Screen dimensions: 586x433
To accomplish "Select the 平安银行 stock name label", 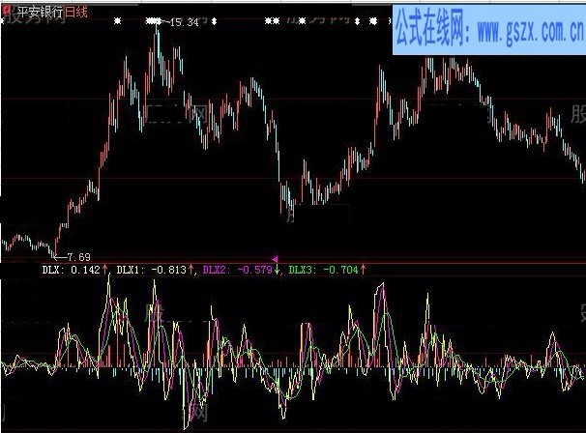I will 40,13.
